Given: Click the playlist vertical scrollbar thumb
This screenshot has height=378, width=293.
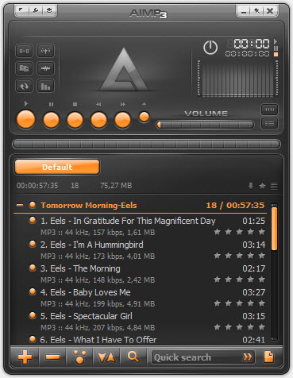Looking at the screenshot, I should pos(274,229).
